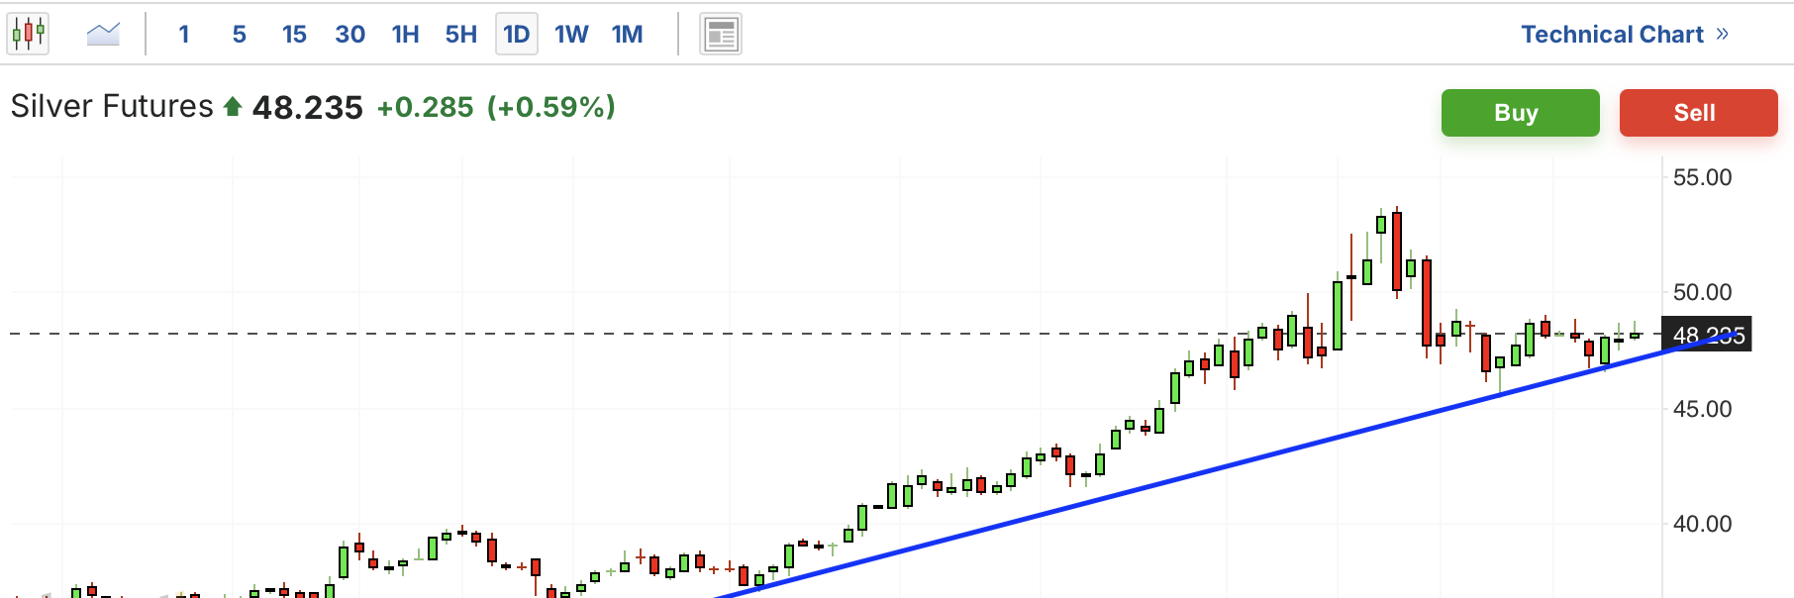Click the current price tag on axis

1708,335
